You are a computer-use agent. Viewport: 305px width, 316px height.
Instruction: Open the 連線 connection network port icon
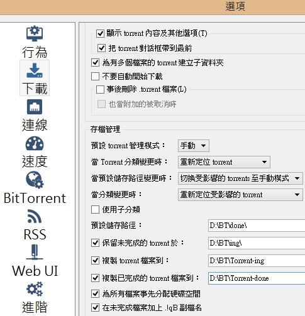tap(35, 107)
